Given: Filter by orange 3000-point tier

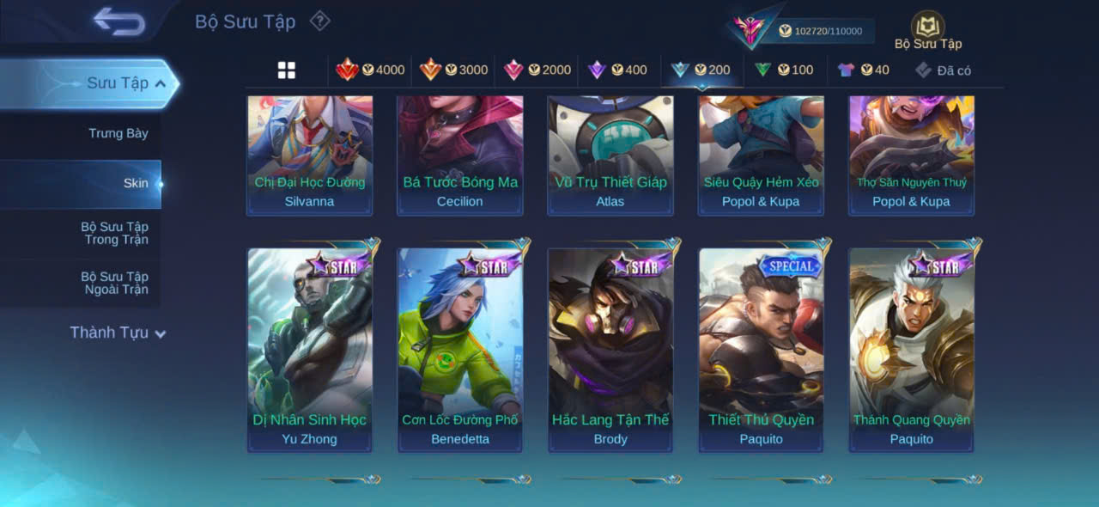Looking at the screenshot, I should (x=453, y=70).
